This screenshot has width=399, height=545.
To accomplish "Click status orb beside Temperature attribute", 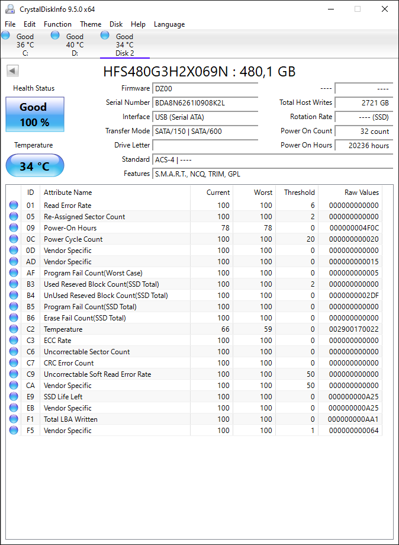I will click(x=14, y=329).
